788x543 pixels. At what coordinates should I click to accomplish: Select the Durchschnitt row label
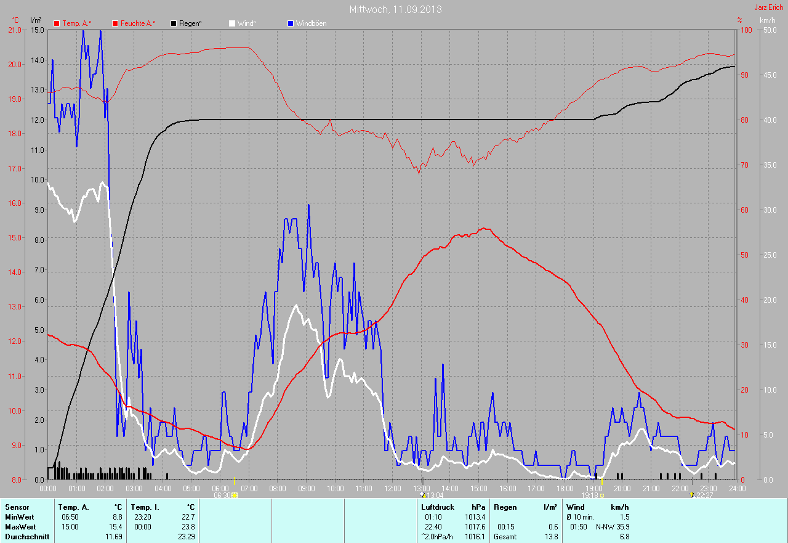(x=27, y=537)
